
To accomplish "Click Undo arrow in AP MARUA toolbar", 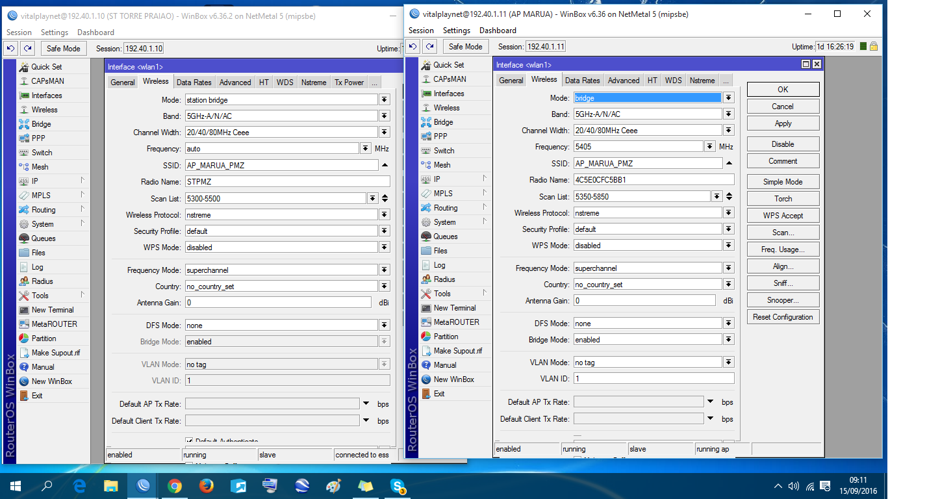I will click(413, 47).
